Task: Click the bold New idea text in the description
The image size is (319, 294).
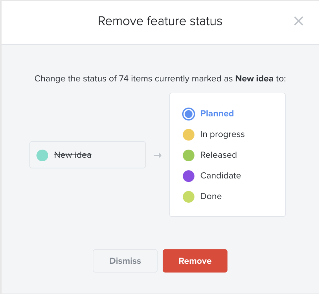Action: point(255,79)
